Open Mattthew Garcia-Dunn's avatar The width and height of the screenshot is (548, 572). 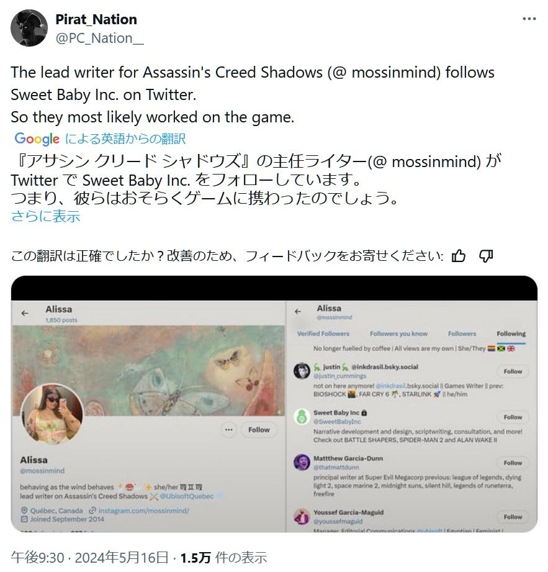[x=302, y=462]
